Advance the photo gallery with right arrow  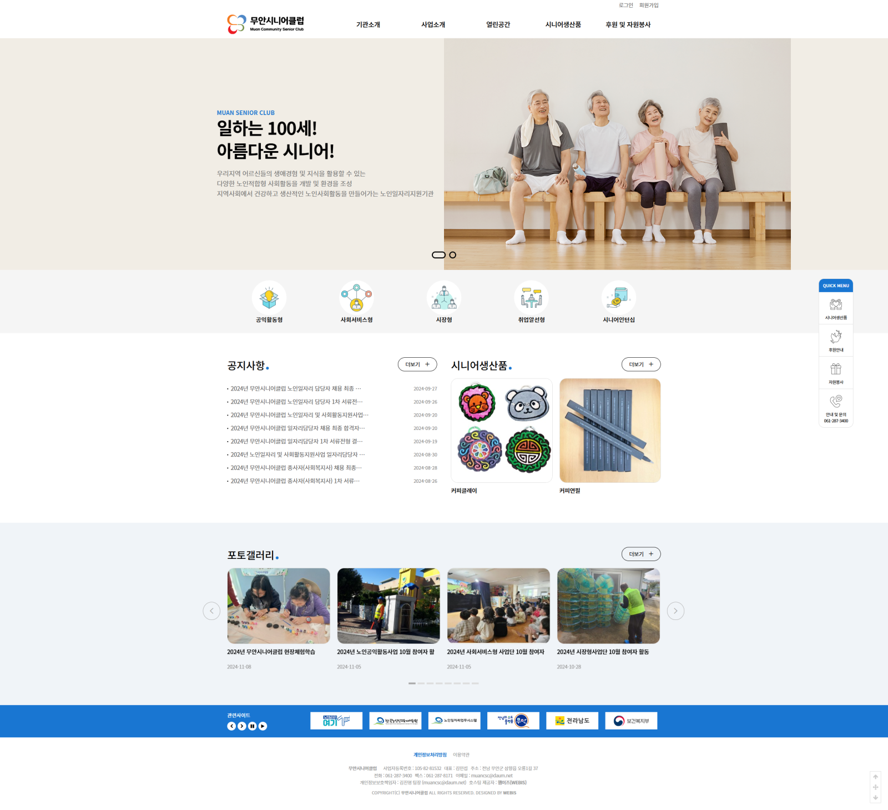[x=675, y=611]
